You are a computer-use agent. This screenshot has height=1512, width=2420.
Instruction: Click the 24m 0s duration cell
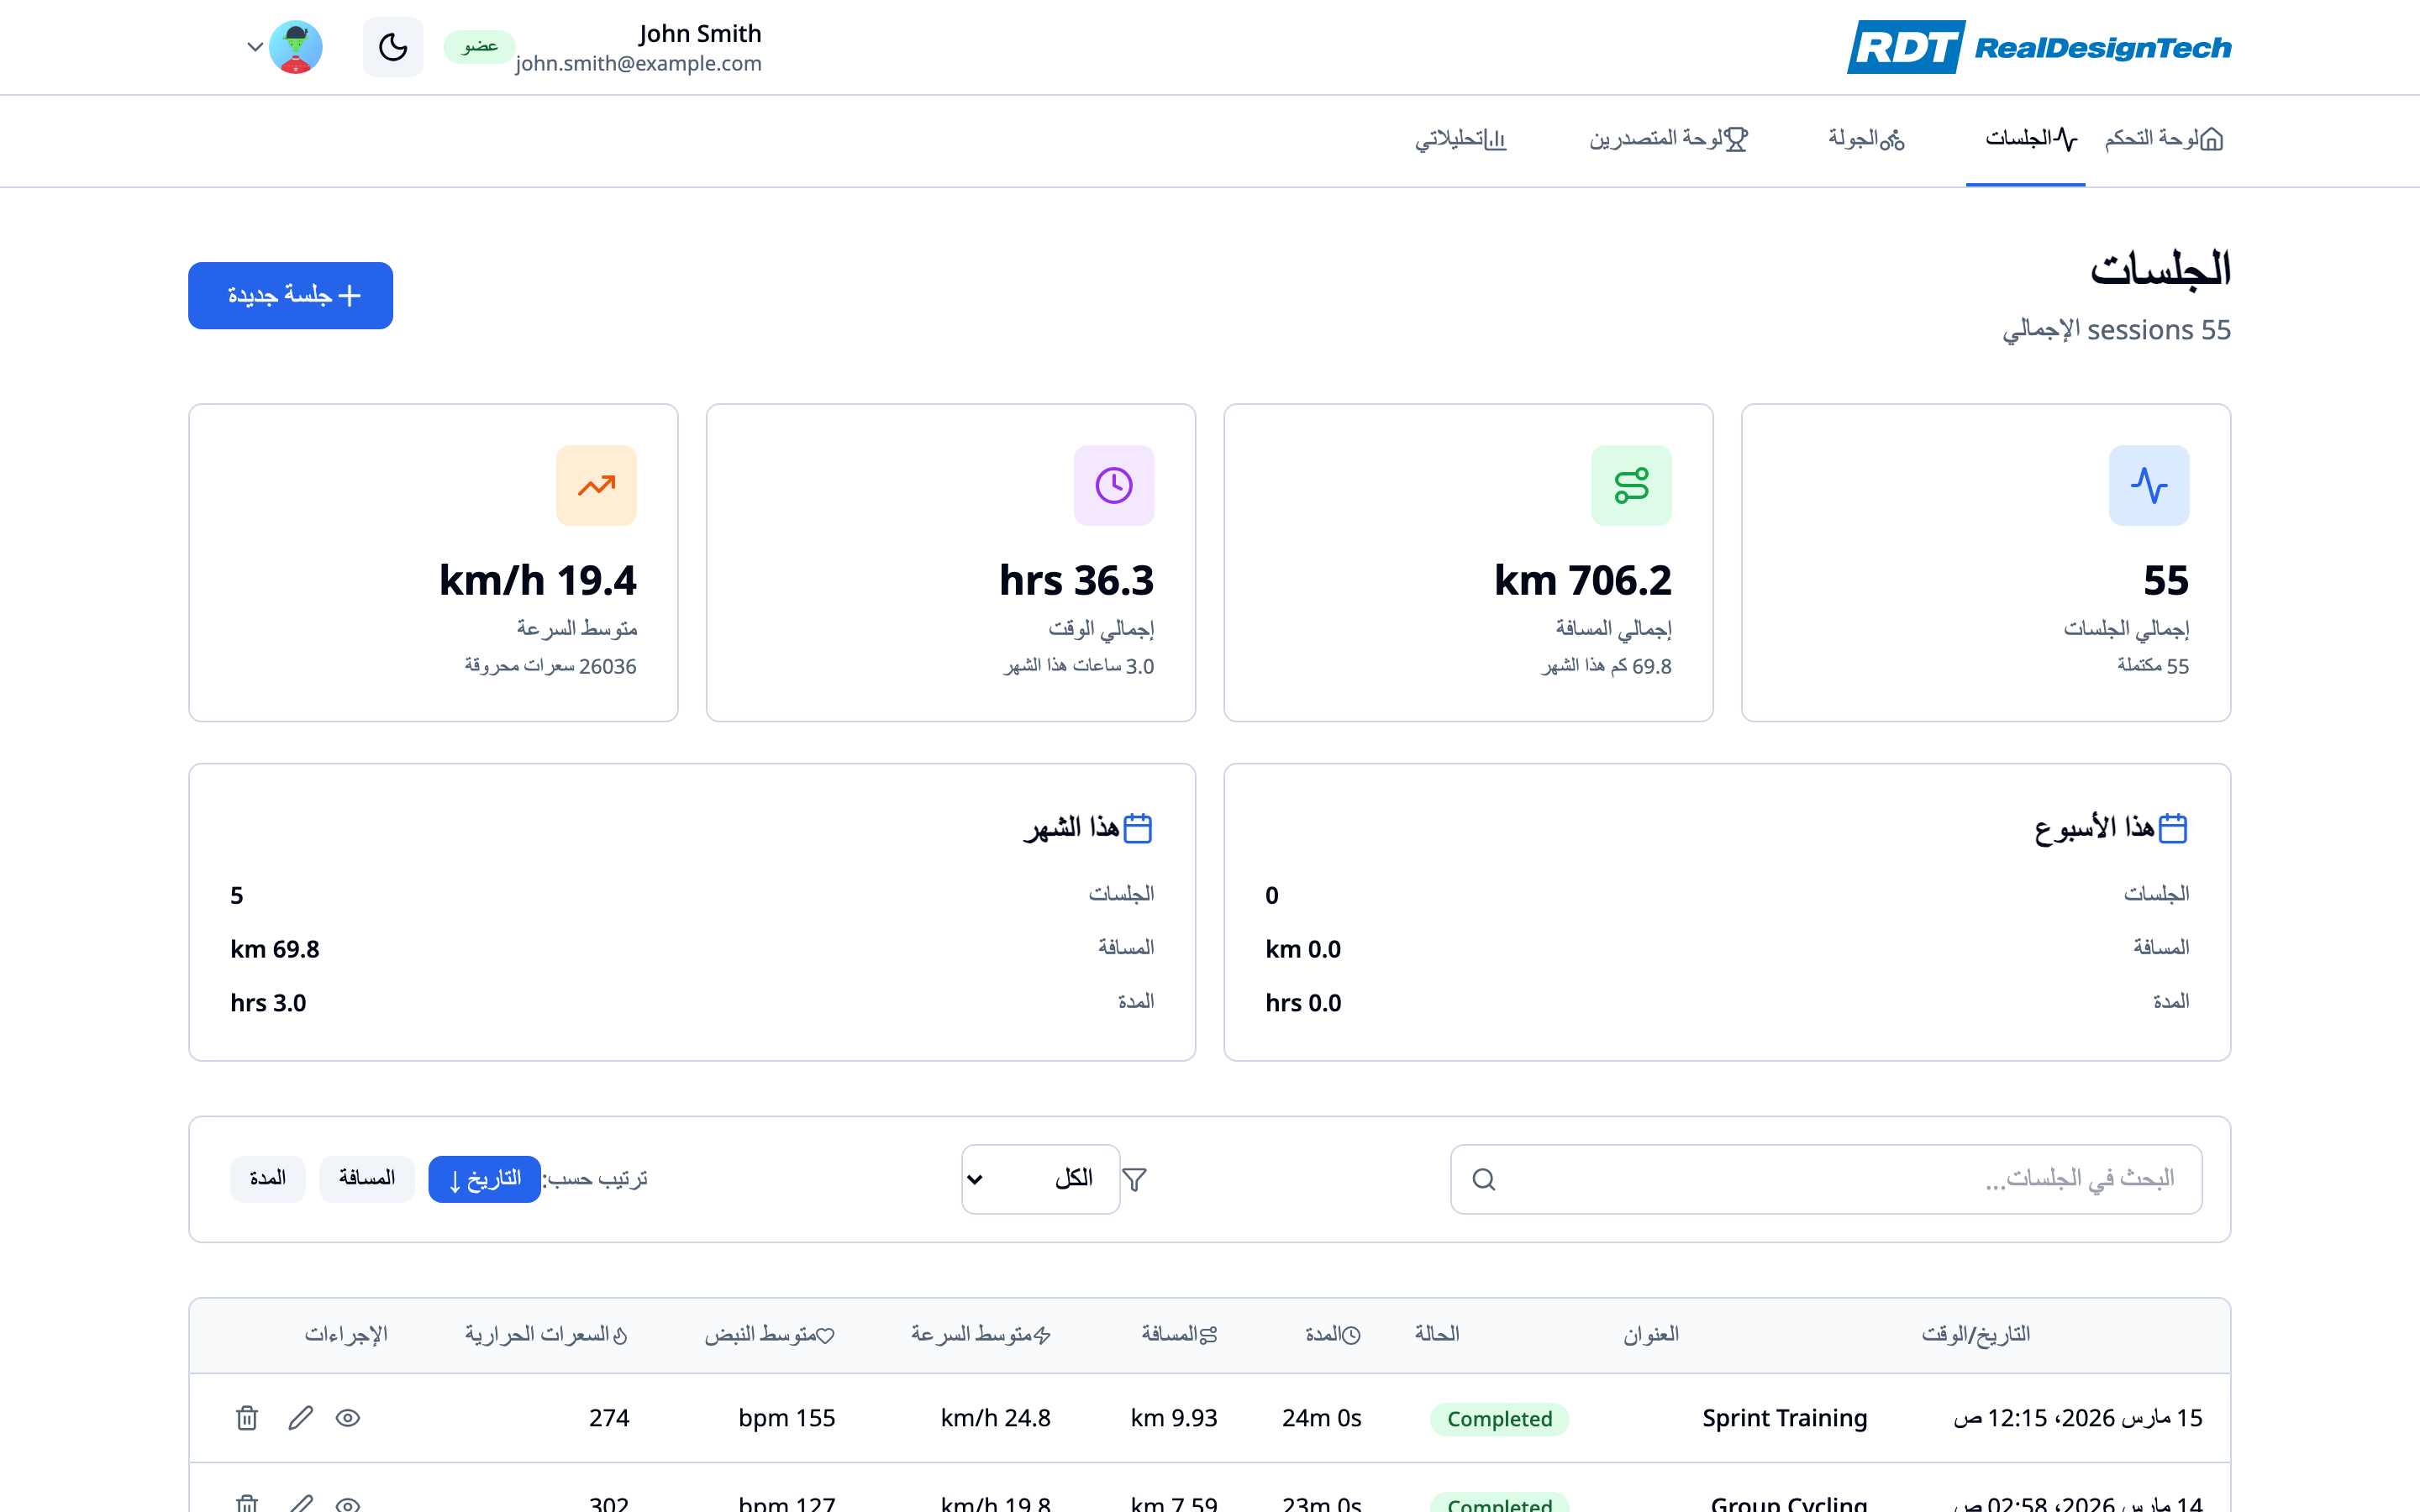pos(1322,1418)
